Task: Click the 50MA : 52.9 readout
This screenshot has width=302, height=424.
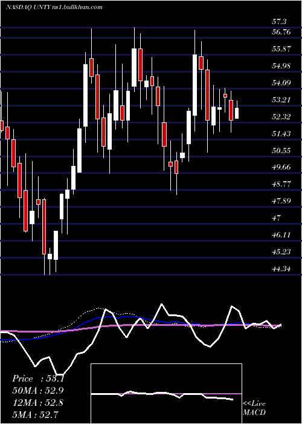Action: point(38,391)
